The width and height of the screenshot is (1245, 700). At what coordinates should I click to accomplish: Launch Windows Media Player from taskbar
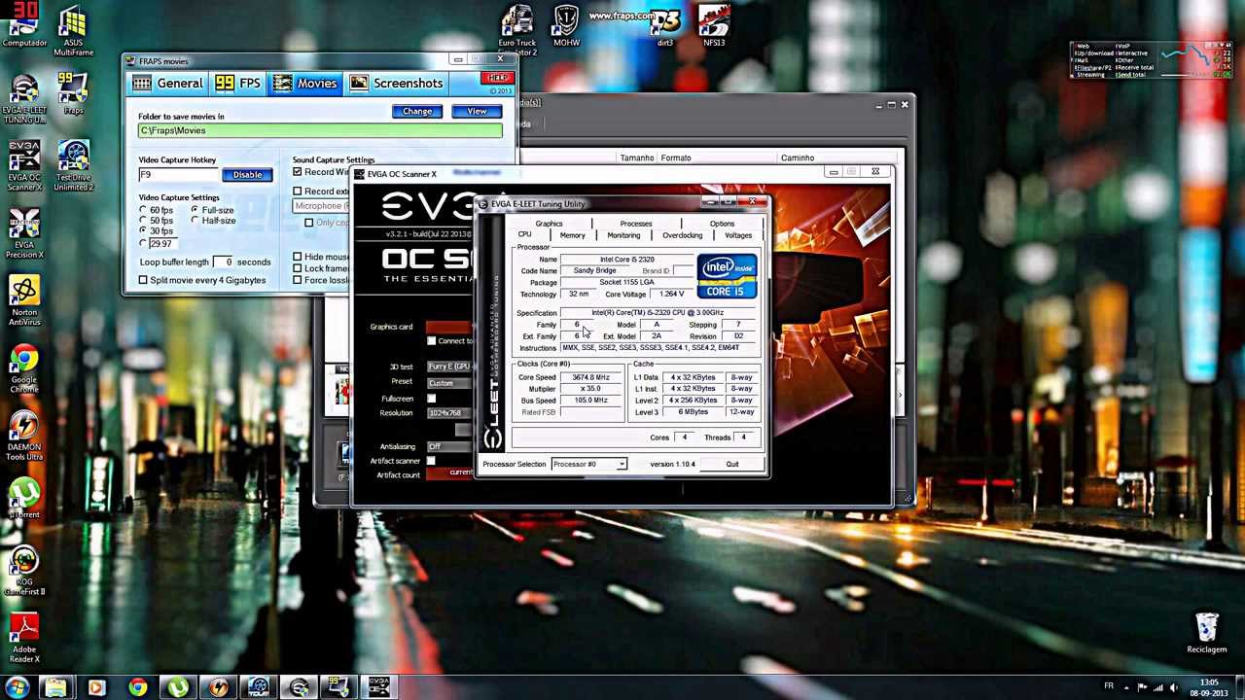click(96, 688)
